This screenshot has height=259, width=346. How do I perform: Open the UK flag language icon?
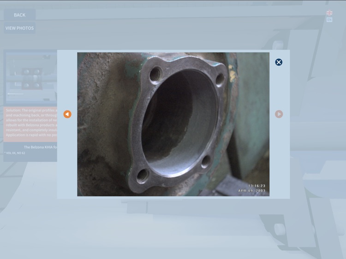329,13
